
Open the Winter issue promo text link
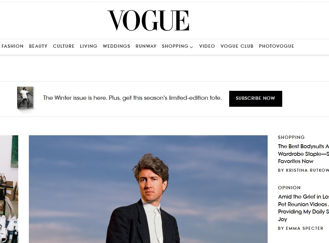tap(132, 98)
